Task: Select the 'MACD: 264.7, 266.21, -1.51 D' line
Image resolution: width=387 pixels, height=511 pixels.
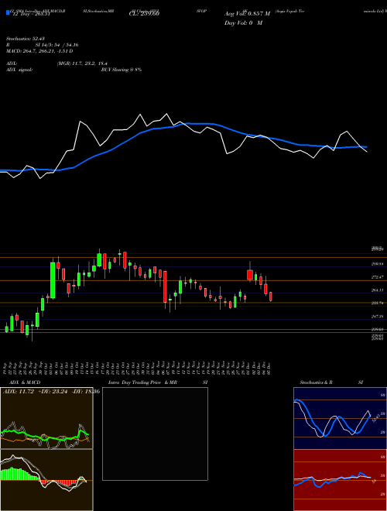Action: point(39,51)
